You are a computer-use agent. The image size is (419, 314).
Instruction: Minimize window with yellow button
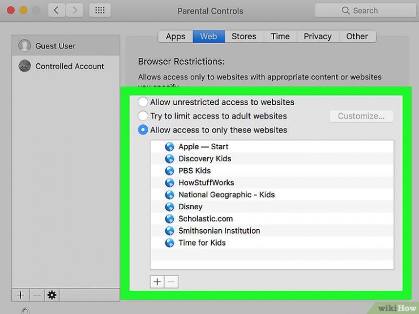[x=24, y=10]
